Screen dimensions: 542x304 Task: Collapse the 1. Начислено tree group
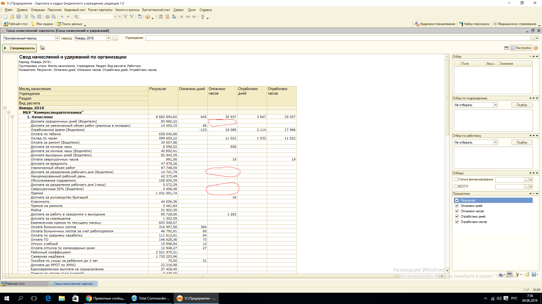[x=12, y=117]
